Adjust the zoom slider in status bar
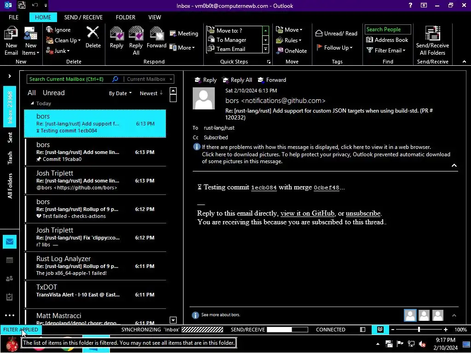Screen dimensions: 471x353 click(419, 330)
